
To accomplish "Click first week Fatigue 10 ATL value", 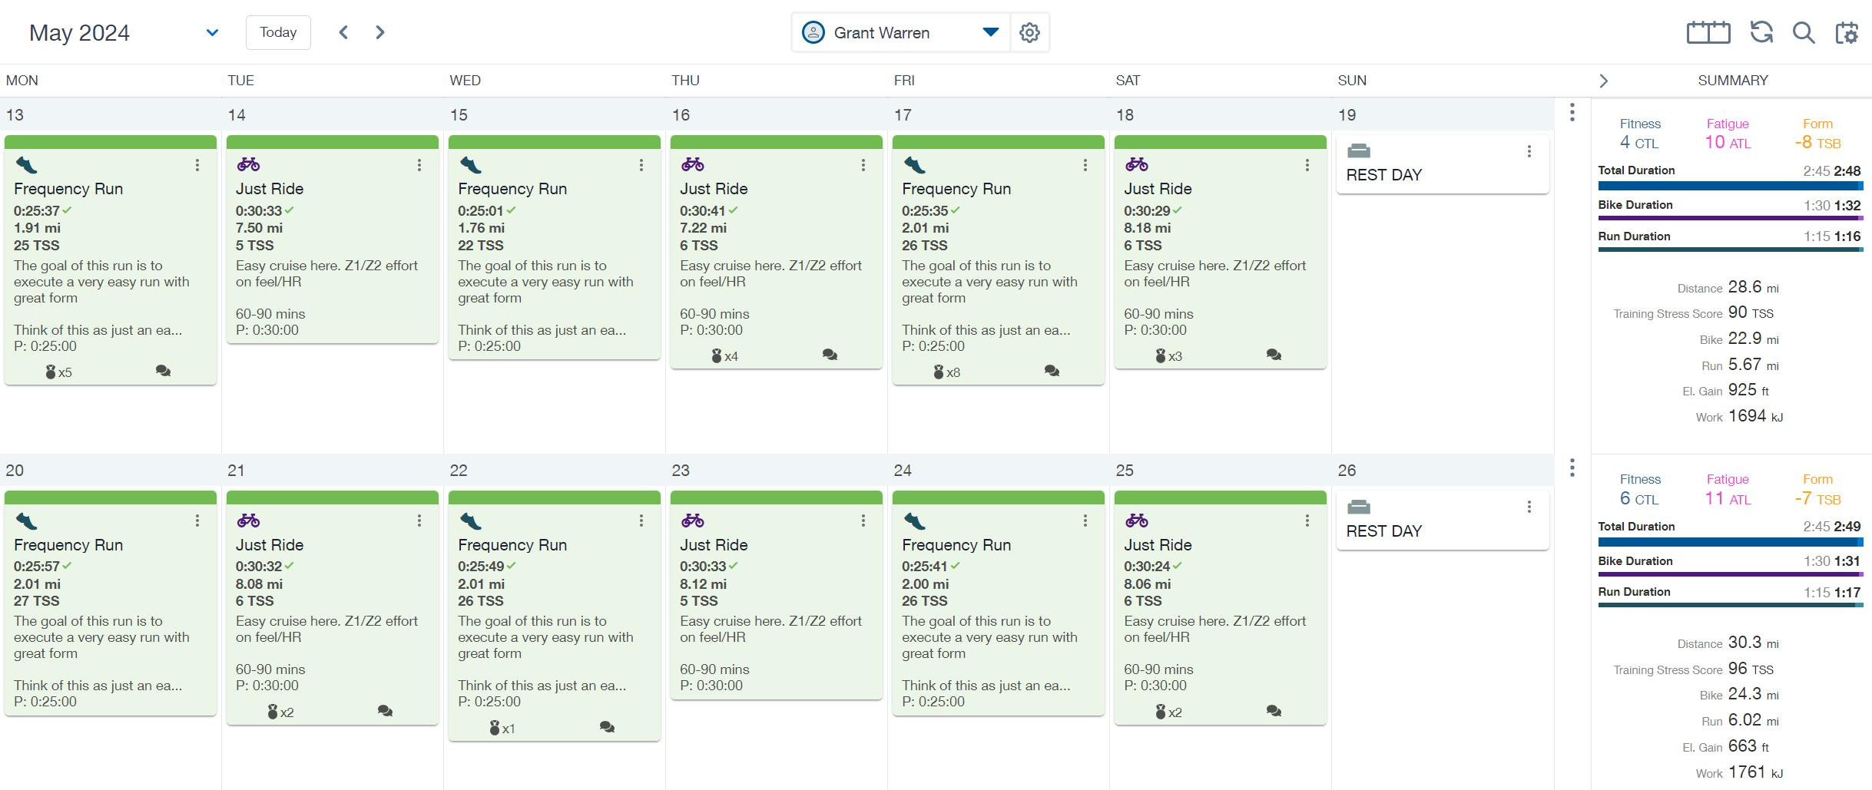I will (1728, 142).
